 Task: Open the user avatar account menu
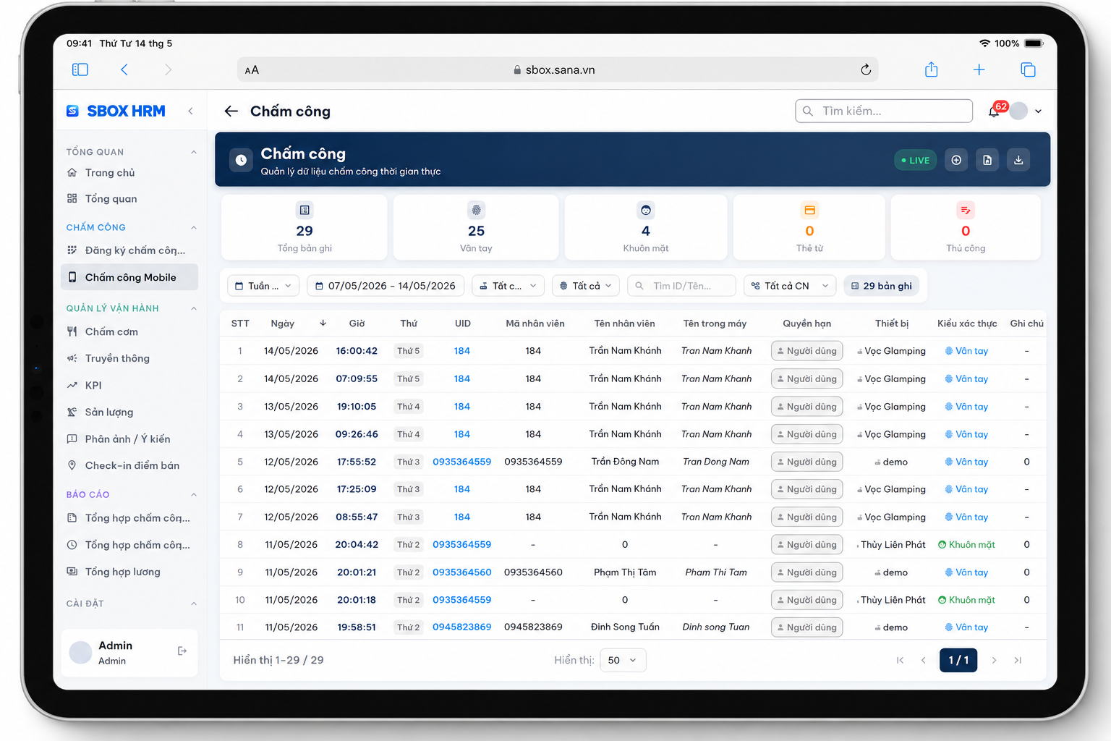tap(1027, 111)
